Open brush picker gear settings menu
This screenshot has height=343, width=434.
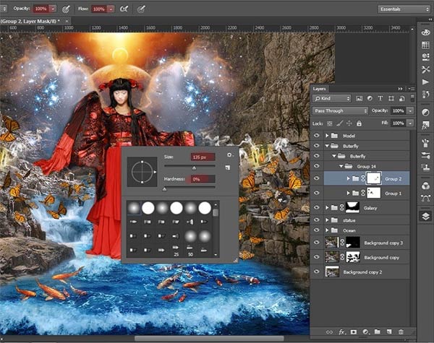(229, 155)
